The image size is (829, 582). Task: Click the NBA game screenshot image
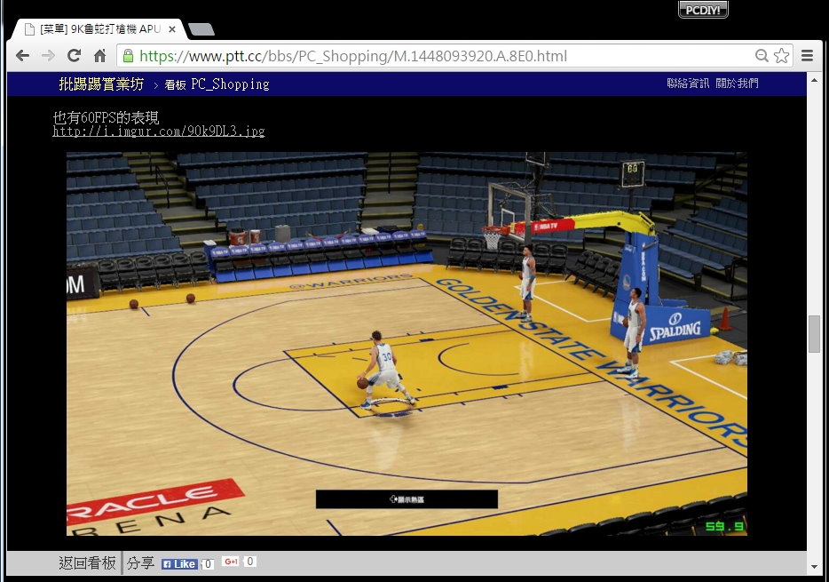click(x=407, y=344)
